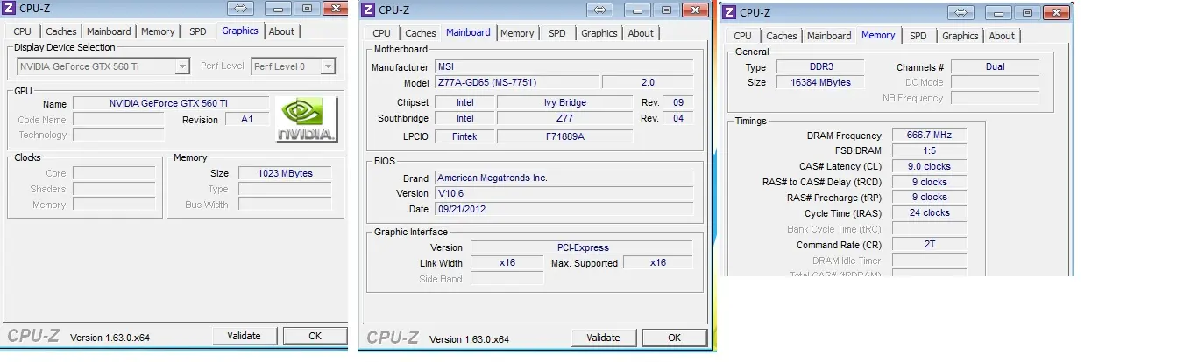Click OK in the Graphics window
This screenshot has width=1198, height=362.
coord(315,336)
